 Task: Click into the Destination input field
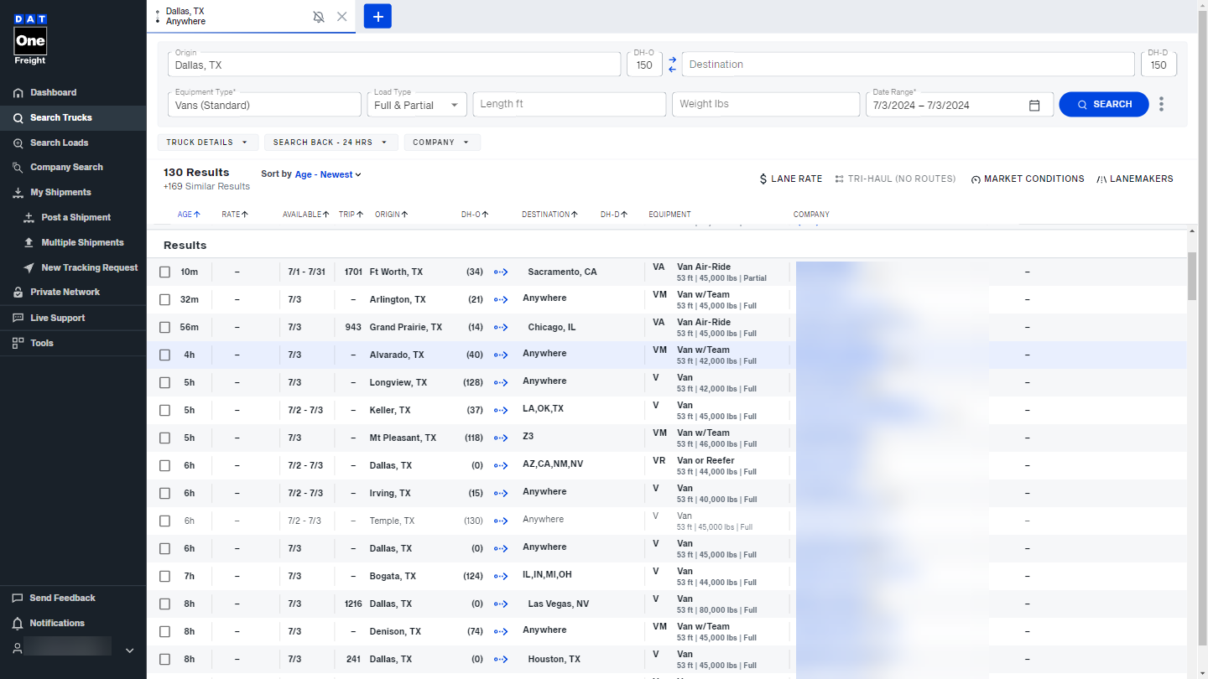[908, 65]
